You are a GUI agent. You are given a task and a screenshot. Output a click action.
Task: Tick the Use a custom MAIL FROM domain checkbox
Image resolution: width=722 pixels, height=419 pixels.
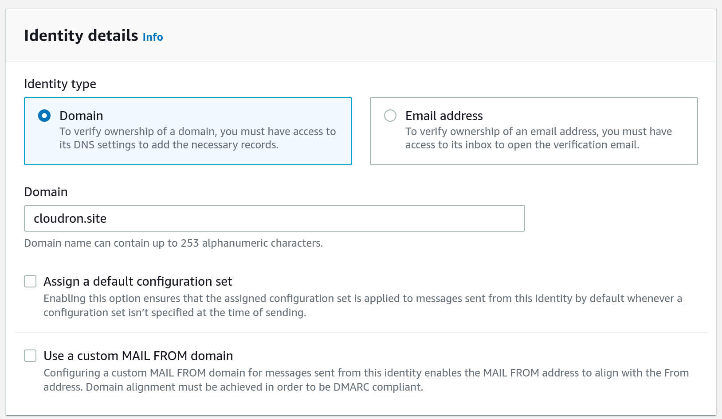(x=30, y=356)
